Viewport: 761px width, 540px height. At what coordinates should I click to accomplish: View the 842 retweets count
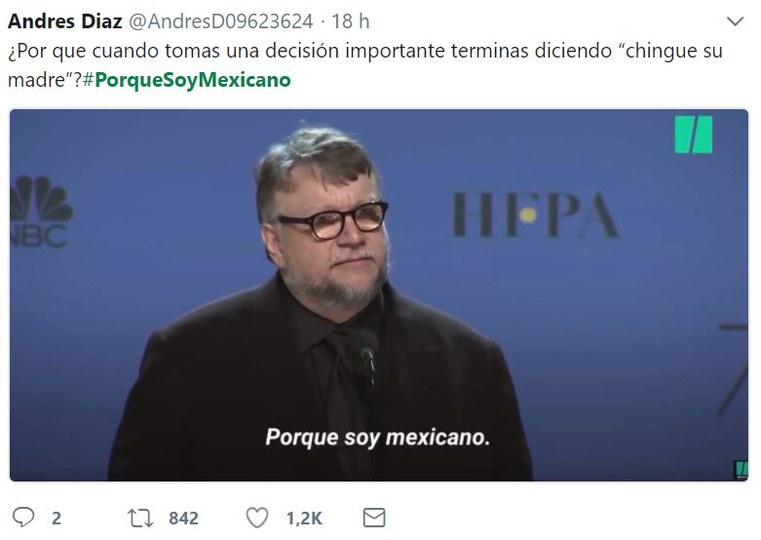(183, 519)
